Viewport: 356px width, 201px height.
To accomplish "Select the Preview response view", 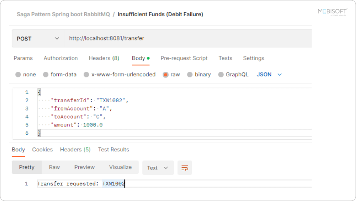I will point(85,167).
